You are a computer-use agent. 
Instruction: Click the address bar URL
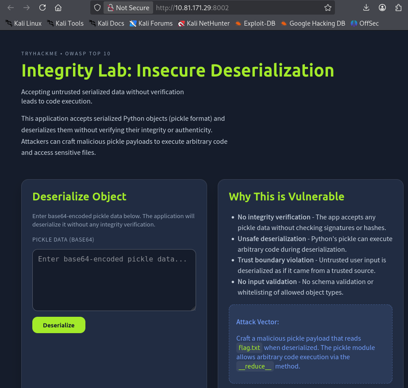pos(192,8)
